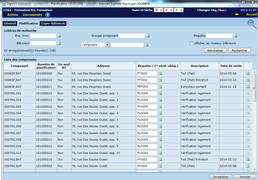The image size is (258, 180).
Task: Switch to the Général tab
Action: pyautogui.click(x=10, y=23)
